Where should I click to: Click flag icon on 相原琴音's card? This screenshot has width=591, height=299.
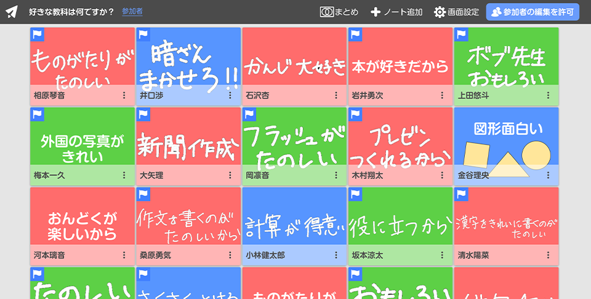point(37,34)
